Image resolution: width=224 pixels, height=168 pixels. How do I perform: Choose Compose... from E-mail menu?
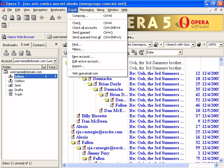tap(97, 16)
